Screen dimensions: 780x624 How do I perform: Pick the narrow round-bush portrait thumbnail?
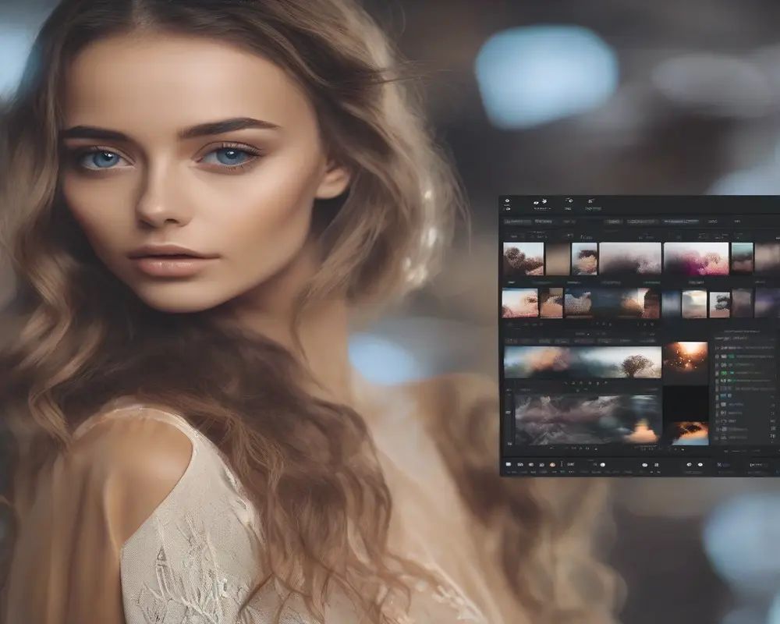584,259
